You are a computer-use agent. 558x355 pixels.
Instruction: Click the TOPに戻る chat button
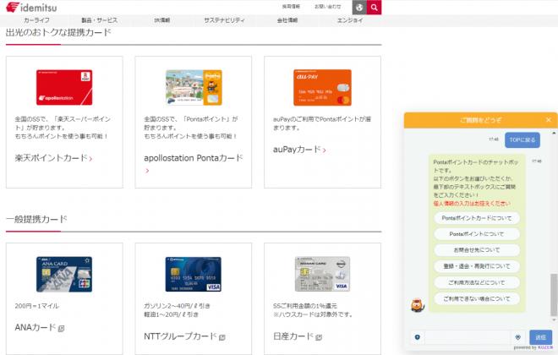522,139
